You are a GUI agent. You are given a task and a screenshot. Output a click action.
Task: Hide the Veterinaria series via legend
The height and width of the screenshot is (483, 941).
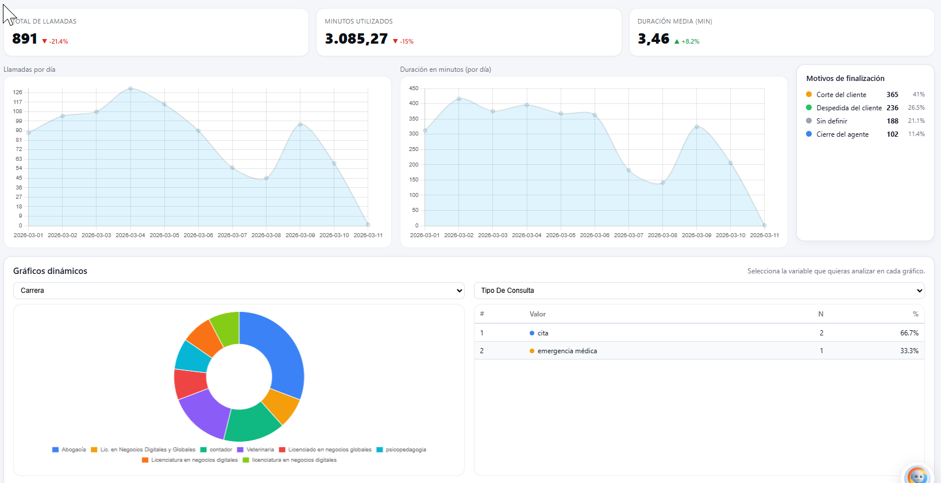(256, 450)
